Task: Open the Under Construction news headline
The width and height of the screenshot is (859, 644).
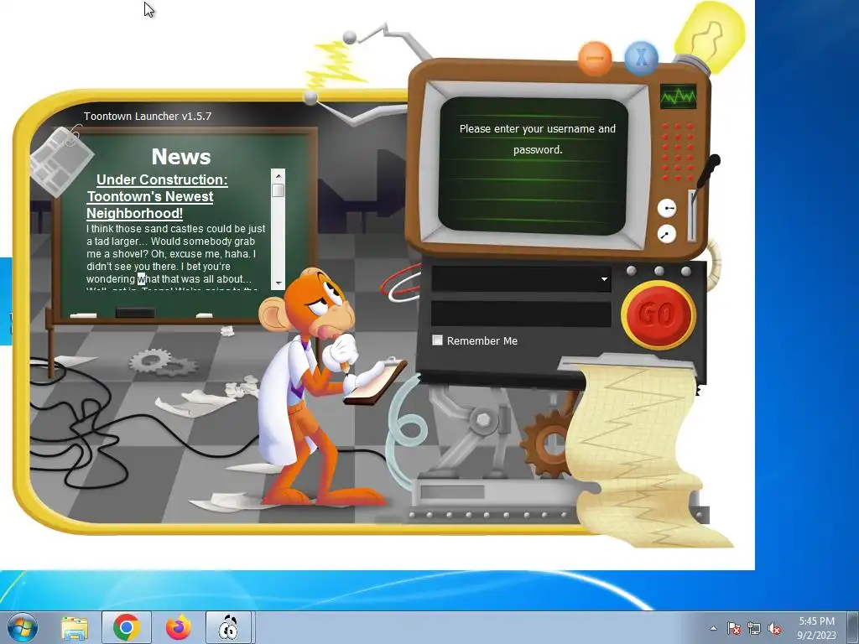Action: coord(157,196)
